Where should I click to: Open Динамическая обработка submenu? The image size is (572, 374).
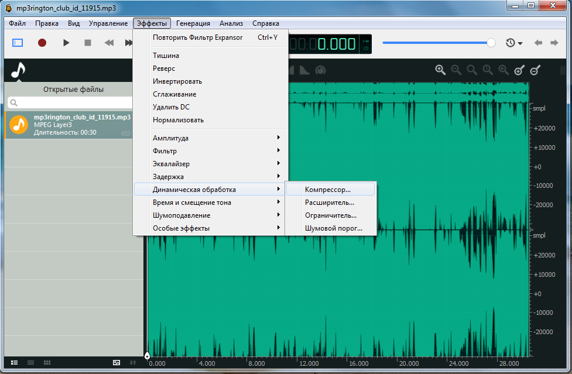tap(210, 189)
